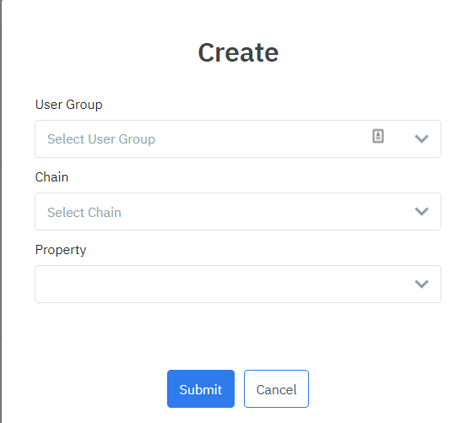This screenshot has height=423, width=471.
Task: Focus the empty Property field
Action: tap(238, 284)
